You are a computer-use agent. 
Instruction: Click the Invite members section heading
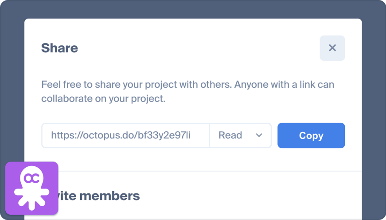pos(98,195)
